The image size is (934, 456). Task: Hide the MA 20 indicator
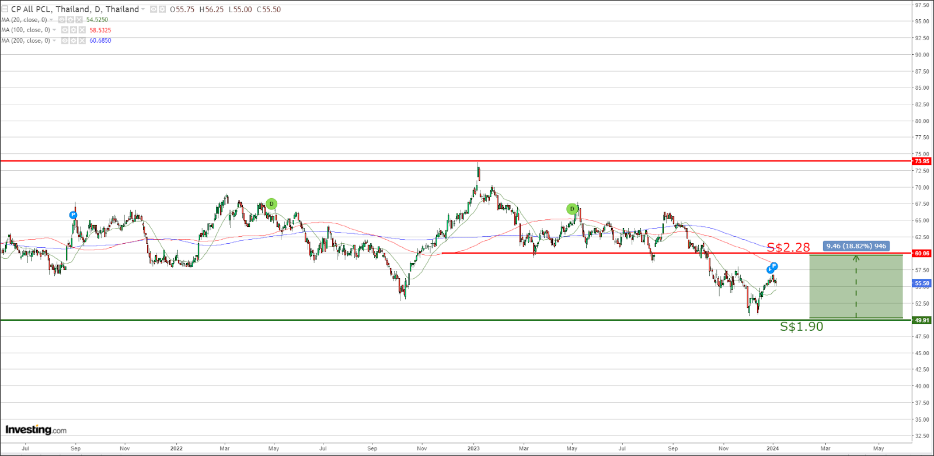tap(62, 20)
